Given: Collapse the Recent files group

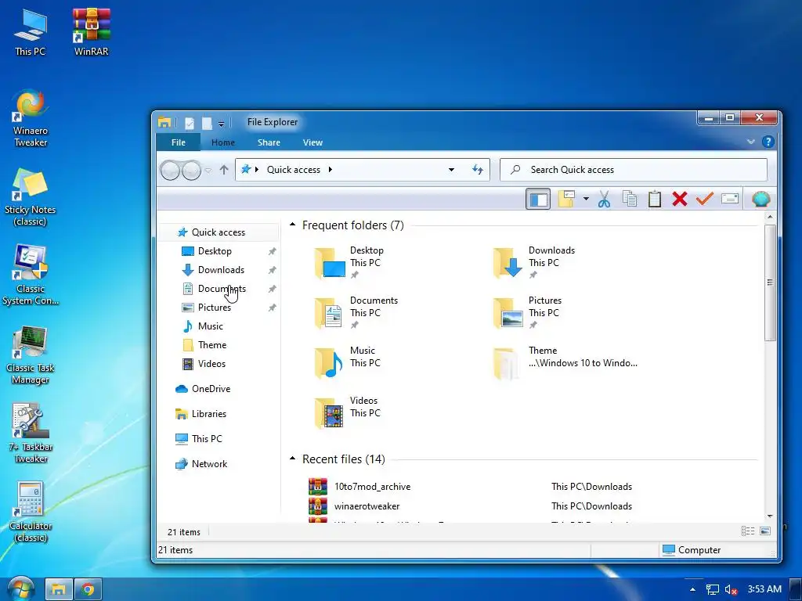Looking at the screenshot, I should coord(293,459).
